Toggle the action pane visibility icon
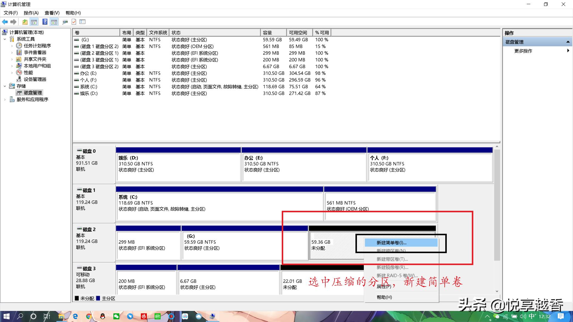Image resolution: width=573 pixels, height=322 pixels. pyautogui.click(x=54, y=22)
